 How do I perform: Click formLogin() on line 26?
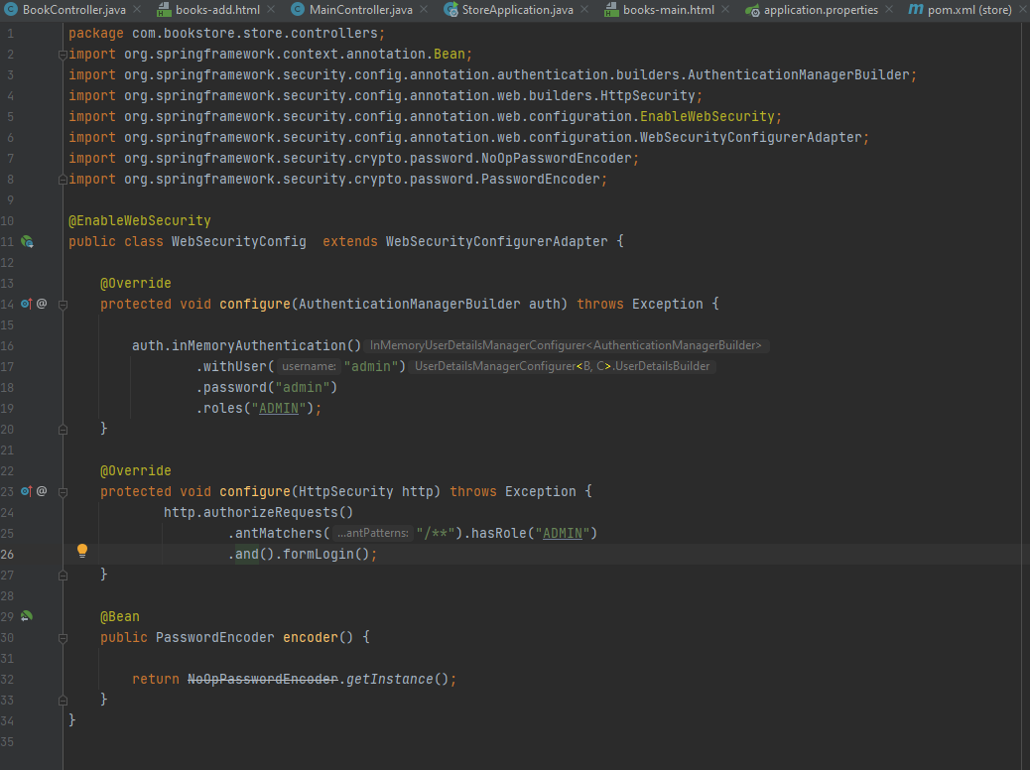click(325, 555)
